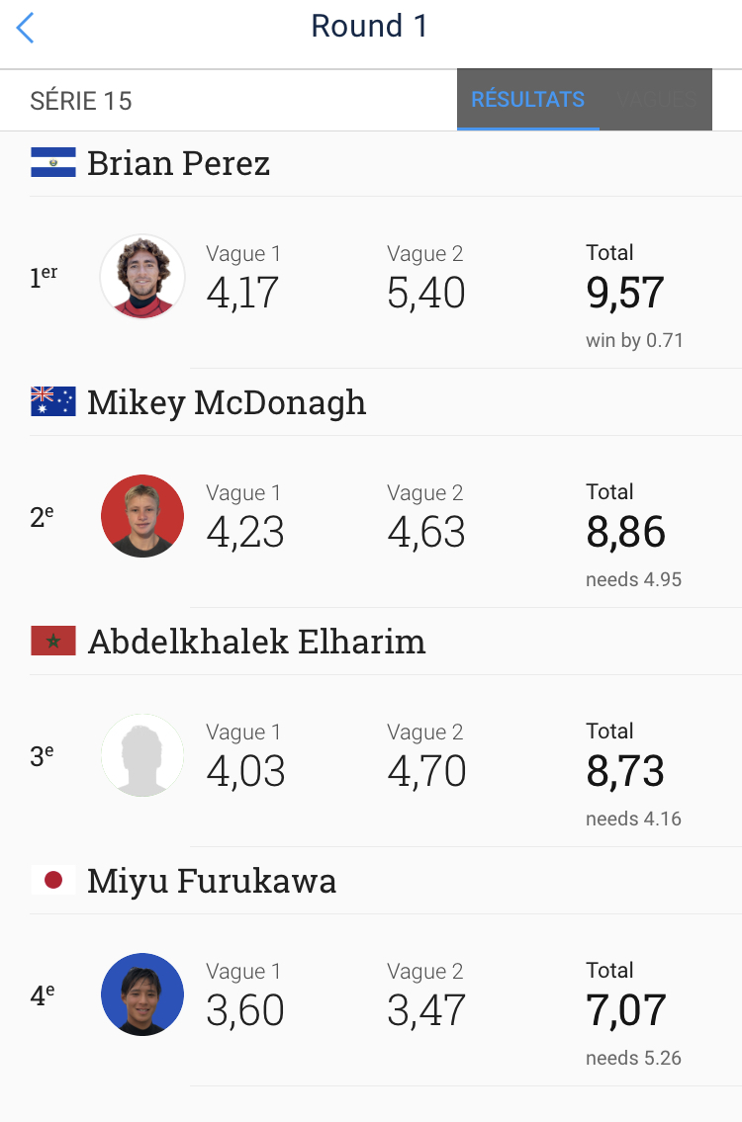Select the name Mikey McDonagh

[x=227, y=402]
